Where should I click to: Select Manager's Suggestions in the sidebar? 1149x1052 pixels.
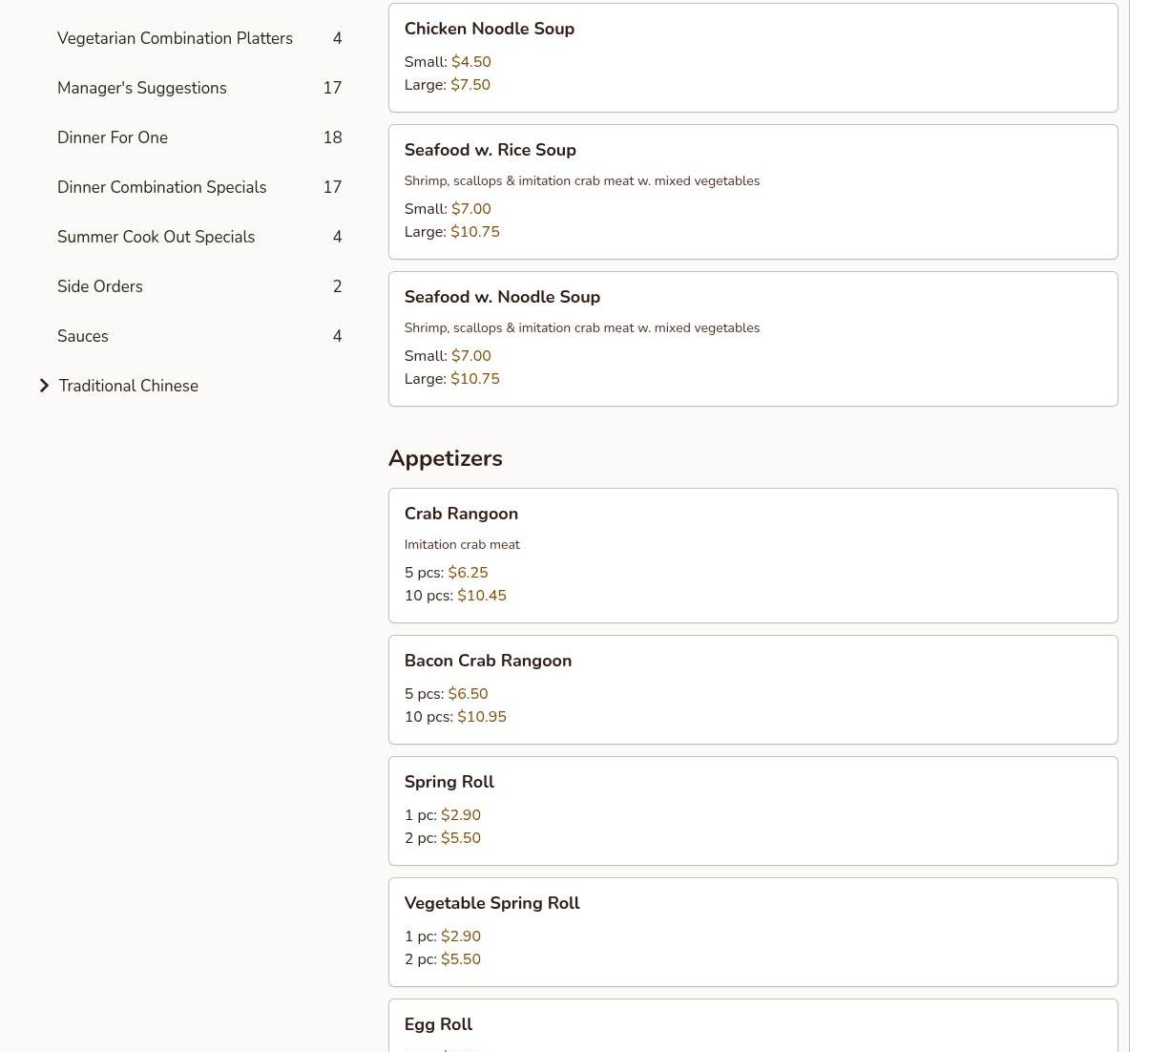pos(142,88)
